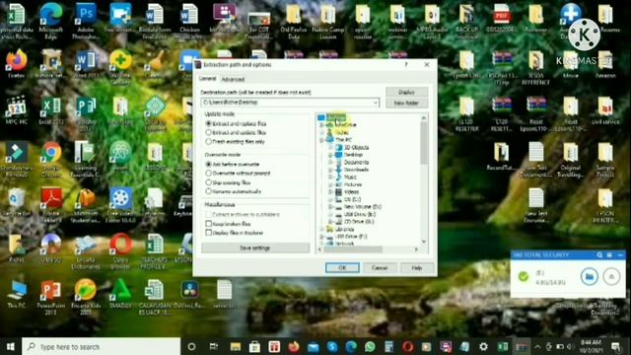Expand the USB Drive (F:) tree node
This screenshot has height=355, width=631.
point(321,237)
